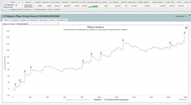This screenshot has width=191, height=105.
Task: Click the icon beside Добавить другую статистику
Action: 9,10
